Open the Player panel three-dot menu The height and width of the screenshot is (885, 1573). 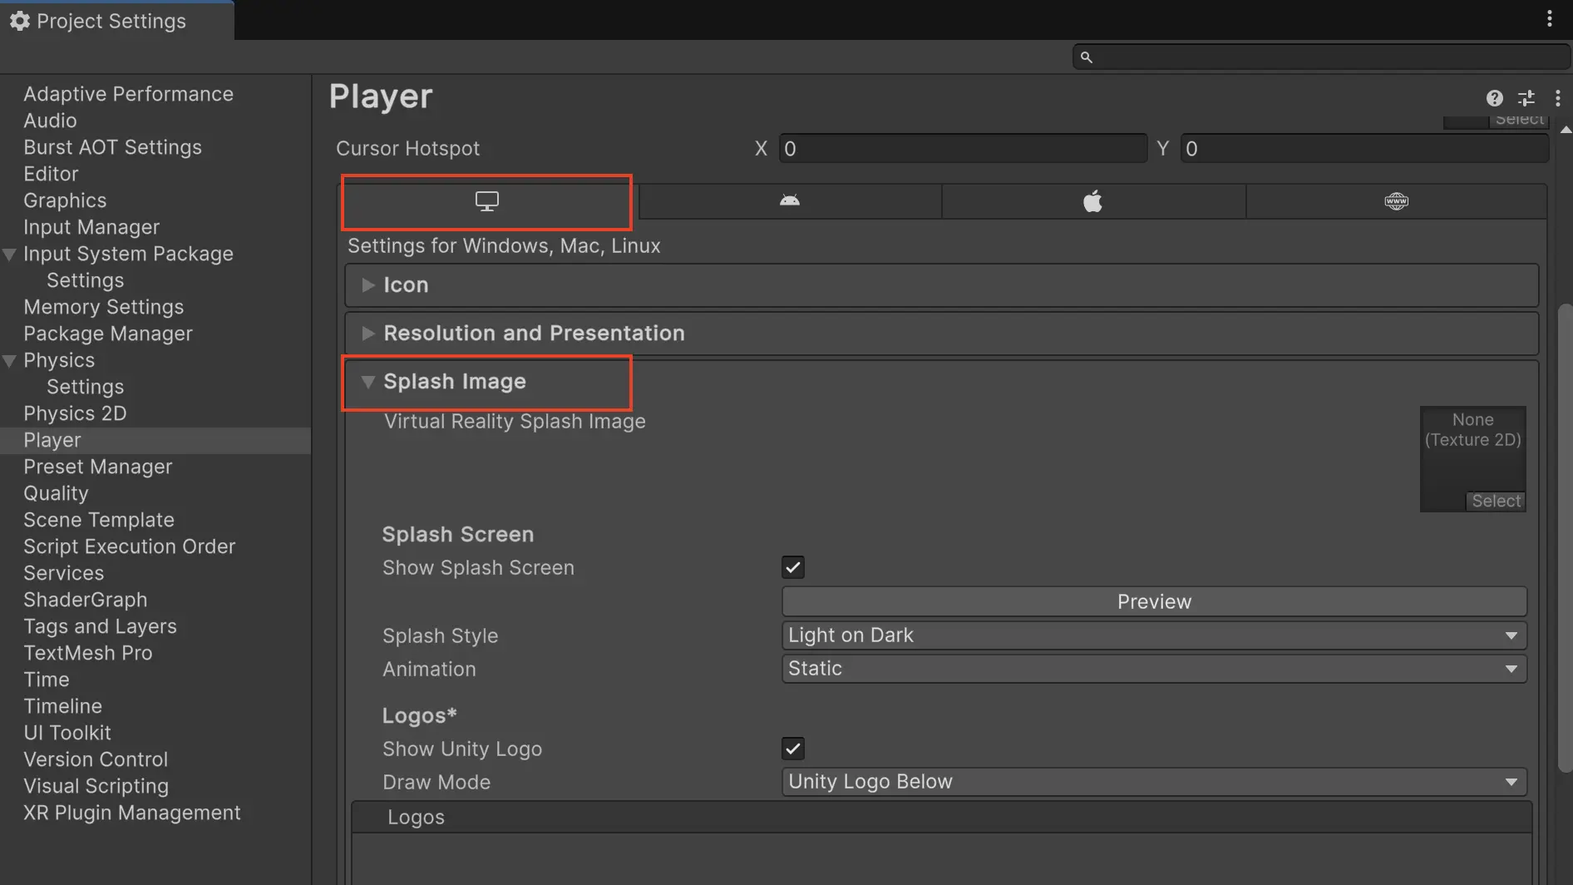pos(1557,98)
